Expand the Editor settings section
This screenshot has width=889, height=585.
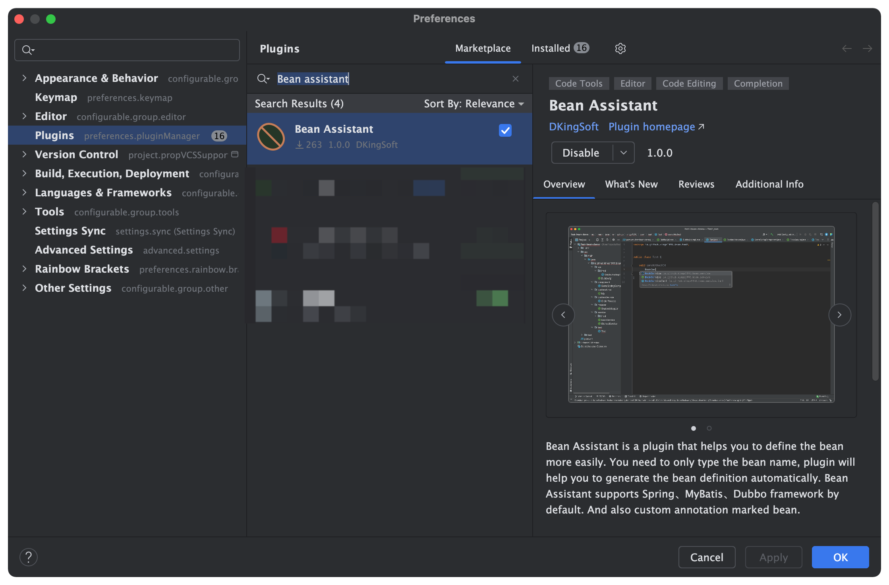click(x=23, y=116)
